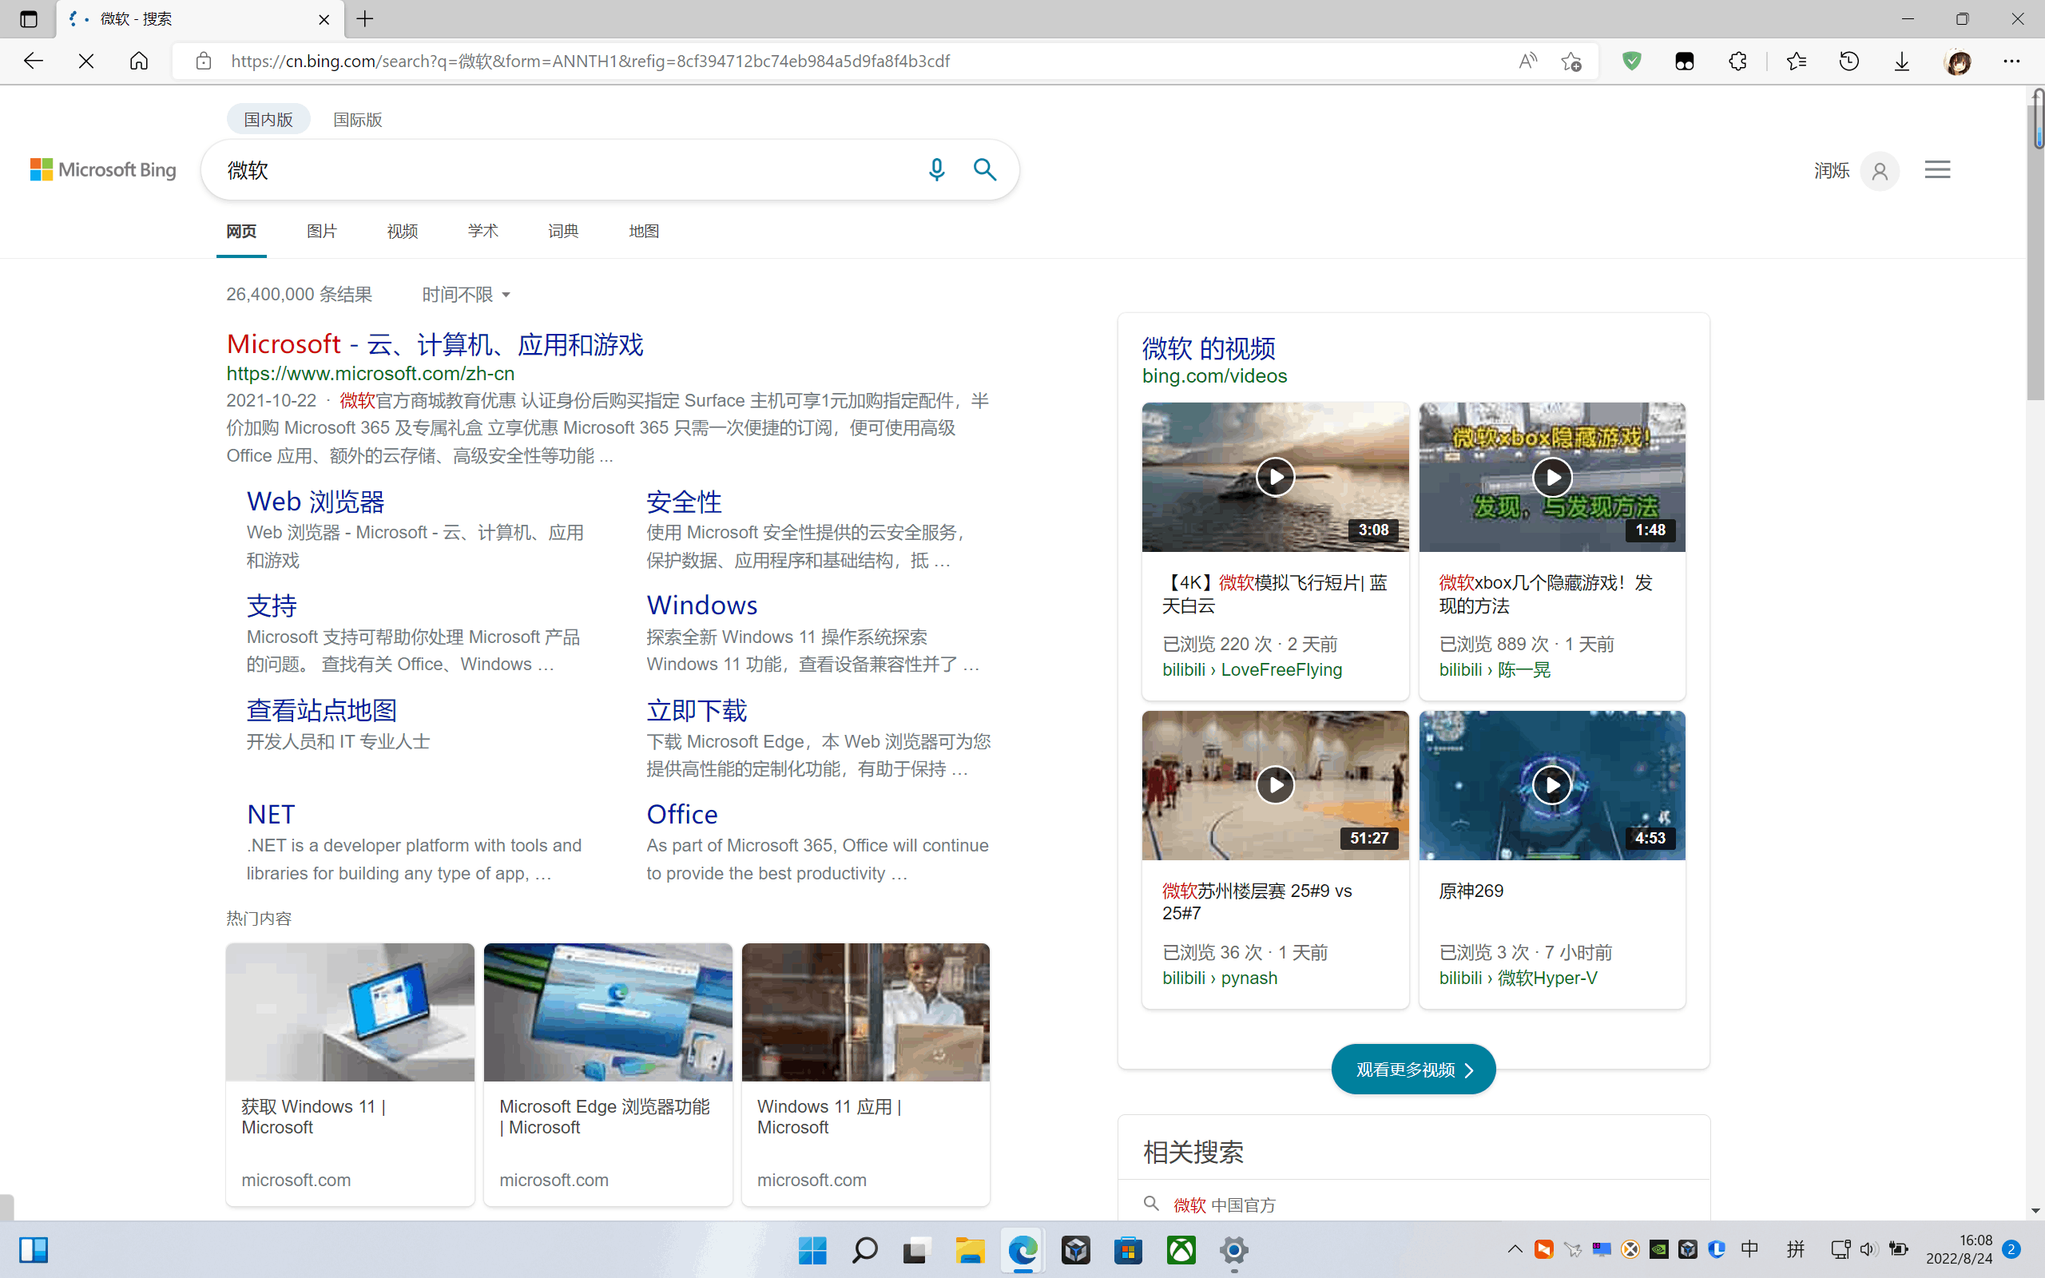2045x1278 pixels.
Task: Switch to the 图片 search tab
Action: click(321, 231)
